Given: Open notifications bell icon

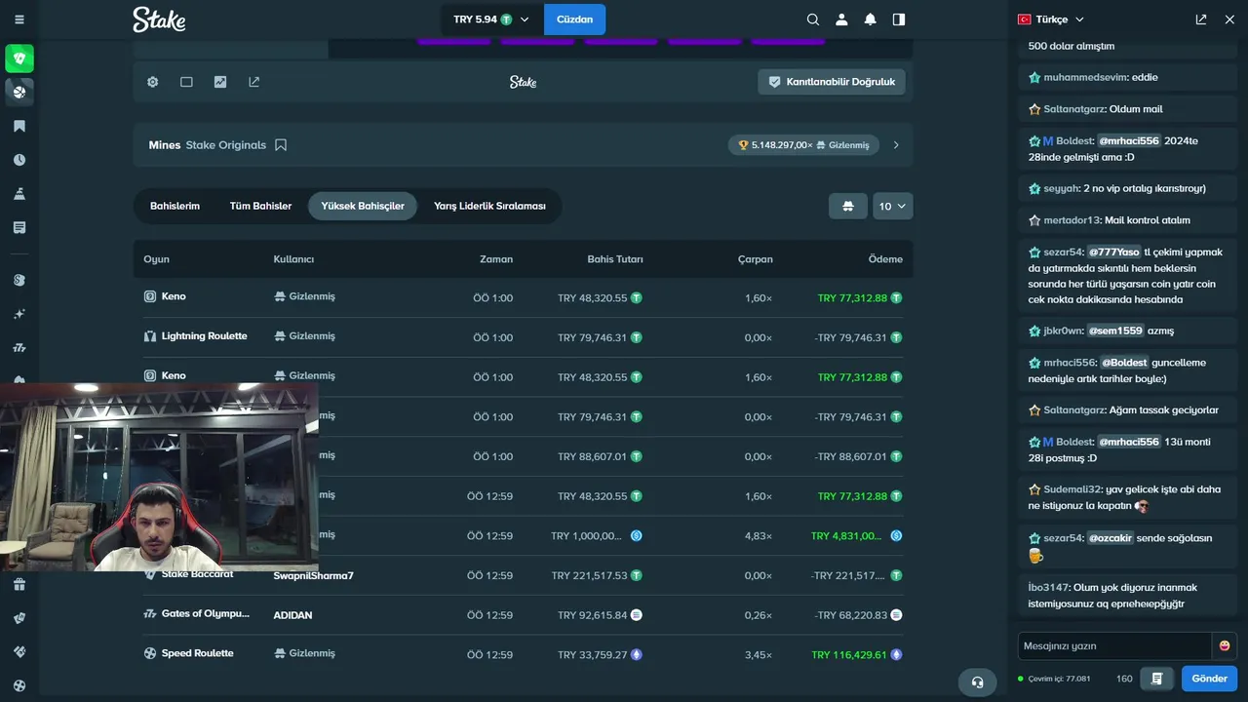Looking at the screenshot, I should pyautogui.click(x=871, y=19).
